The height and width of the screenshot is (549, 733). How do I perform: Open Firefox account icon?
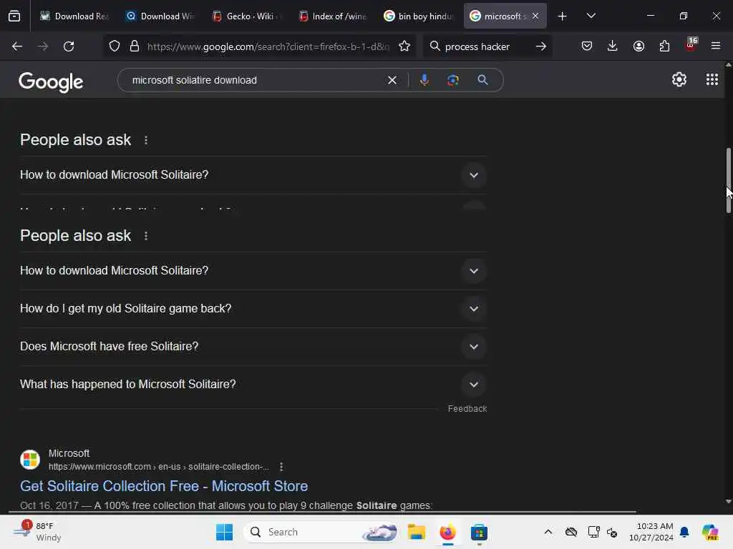639,46
